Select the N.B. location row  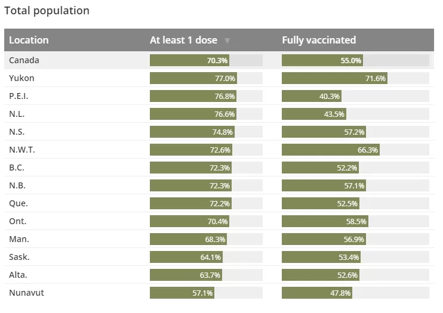(219, 185)
